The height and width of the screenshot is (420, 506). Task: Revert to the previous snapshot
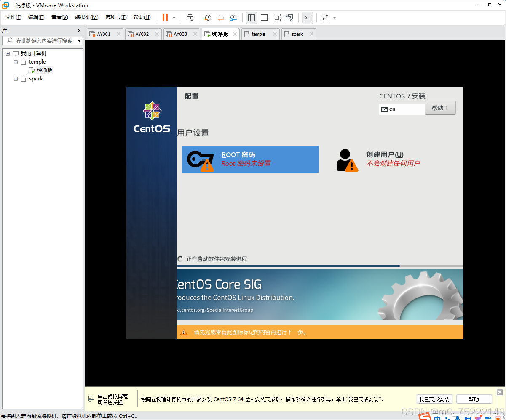pyautogui.click(x=221, y=18)
